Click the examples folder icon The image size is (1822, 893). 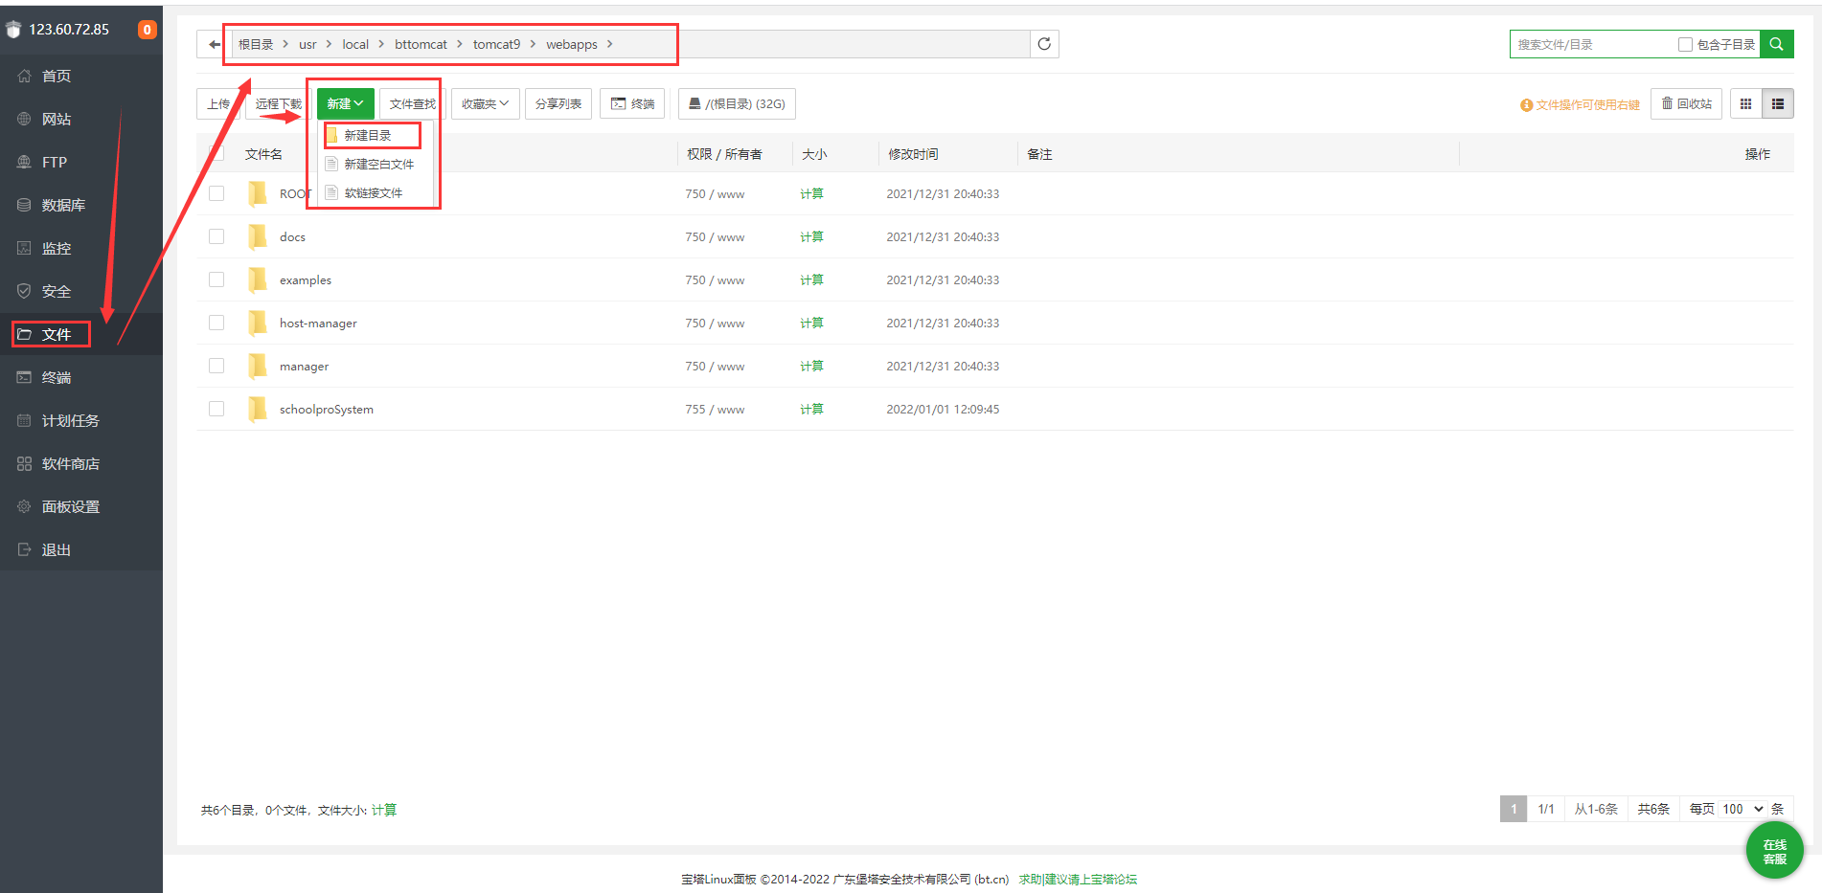pyautogui.click(x=257, y=279)
